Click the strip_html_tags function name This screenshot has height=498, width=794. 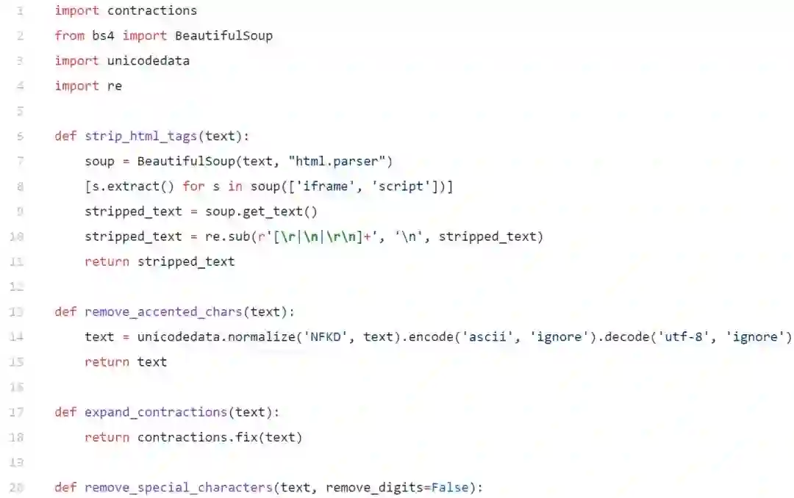140,136
